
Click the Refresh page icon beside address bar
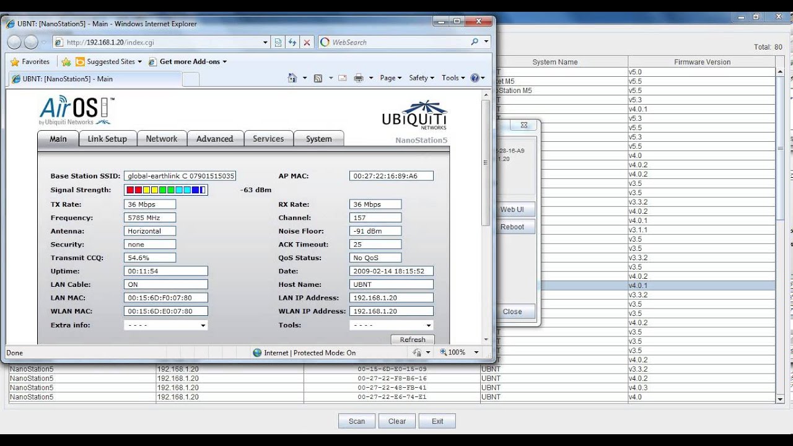tap(292, 43)
